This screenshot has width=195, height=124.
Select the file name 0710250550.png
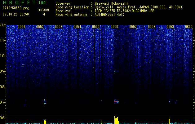(16, 8)
